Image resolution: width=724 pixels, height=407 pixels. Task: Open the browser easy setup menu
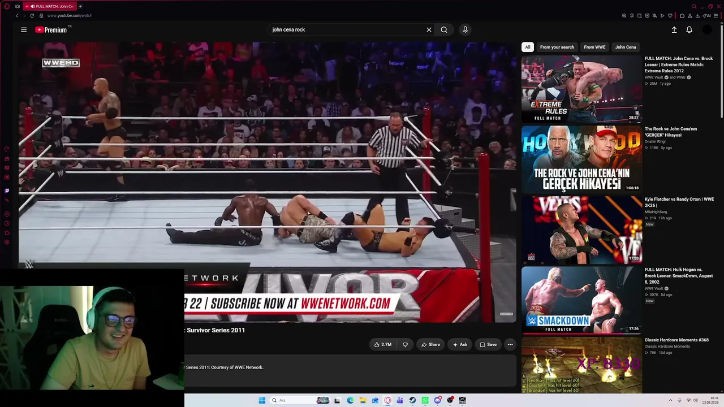click(716, 16)
